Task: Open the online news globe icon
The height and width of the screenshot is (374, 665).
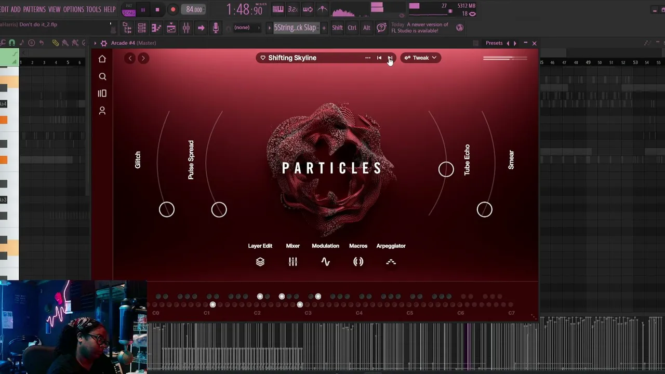Action: 459,28
